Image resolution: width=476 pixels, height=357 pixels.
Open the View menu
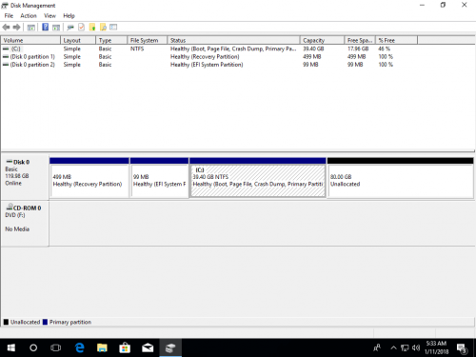(50, 16)
